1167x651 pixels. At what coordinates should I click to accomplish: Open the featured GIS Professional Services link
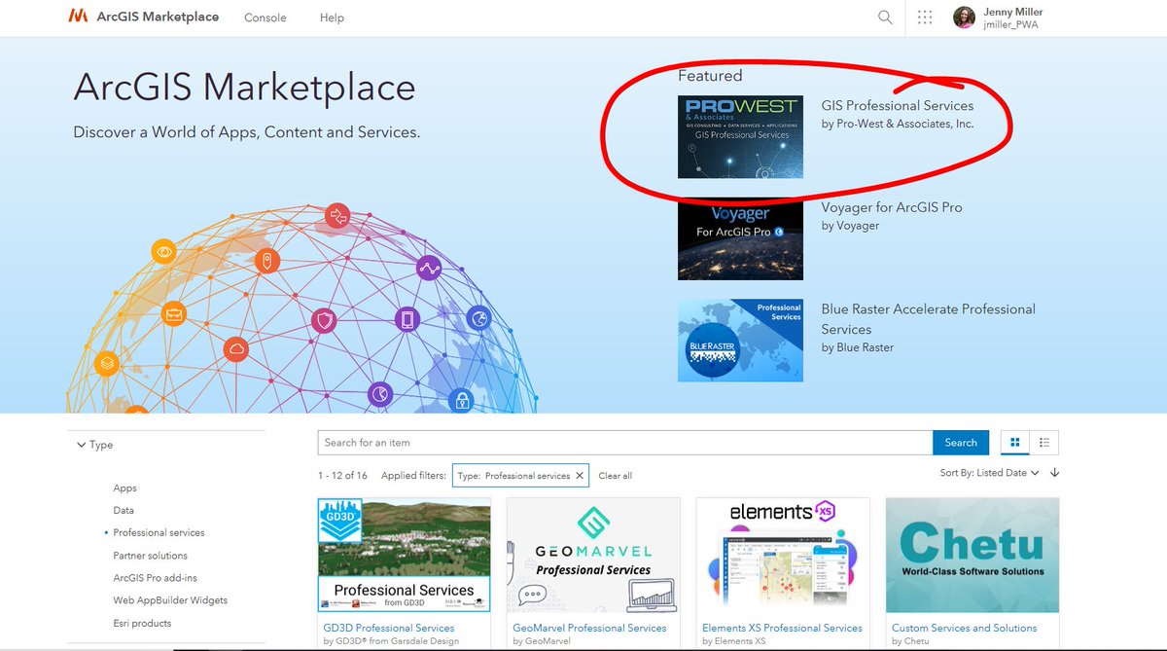tap(897, 105)
